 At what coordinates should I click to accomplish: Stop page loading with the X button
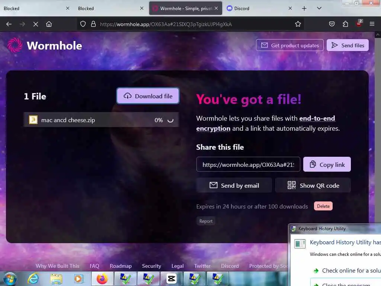(x=35, y=24)
